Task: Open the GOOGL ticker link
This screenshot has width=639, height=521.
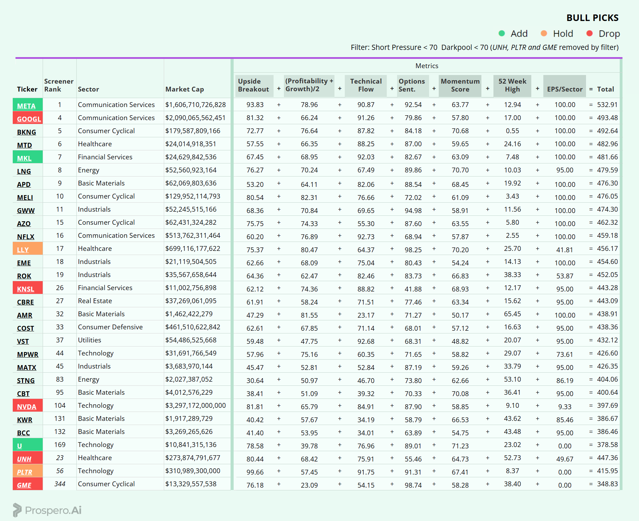Action: 29,119
